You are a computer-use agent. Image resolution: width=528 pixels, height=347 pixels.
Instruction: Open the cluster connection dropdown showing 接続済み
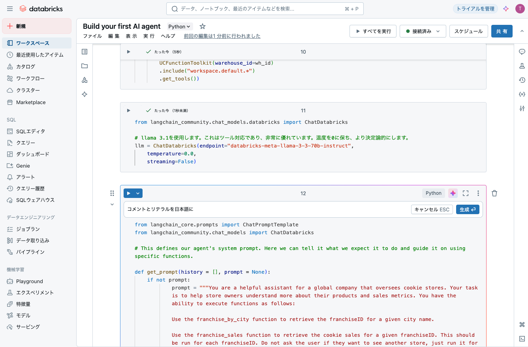pyautogui.click(x=423, y=31)
